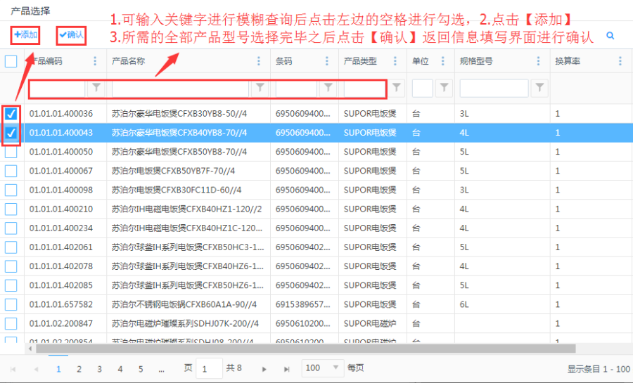
Task: Open filter icon for 产品编码 column
Action: (96, 88)
